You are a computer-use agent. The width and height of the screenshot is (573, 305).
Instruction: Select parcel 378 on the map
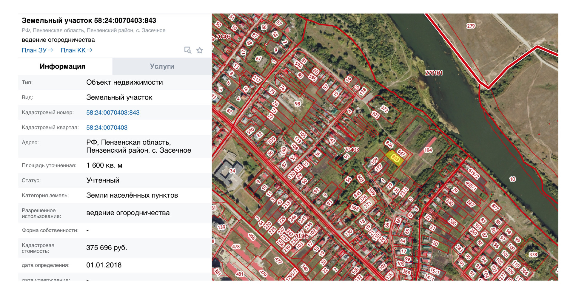click(x=533, y=254)
